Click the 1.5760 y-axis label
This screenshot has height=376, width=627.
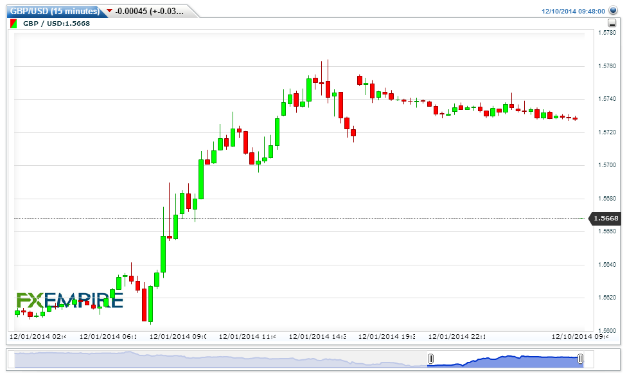tap(607, 66)
